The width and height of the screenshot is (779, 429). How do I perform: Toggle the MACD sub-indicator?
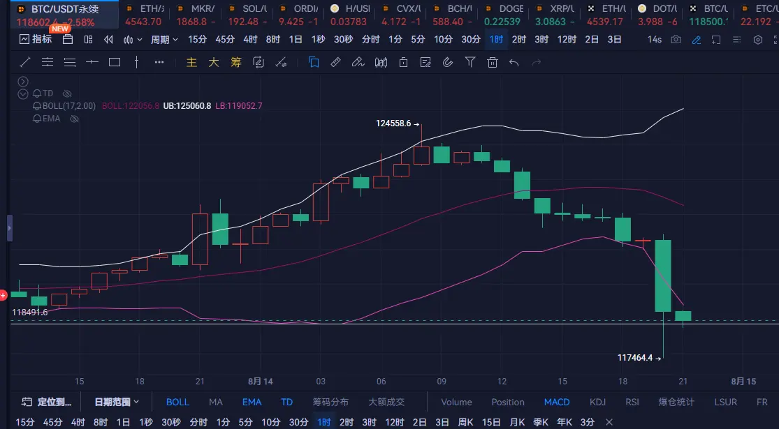tap(556, 402)
